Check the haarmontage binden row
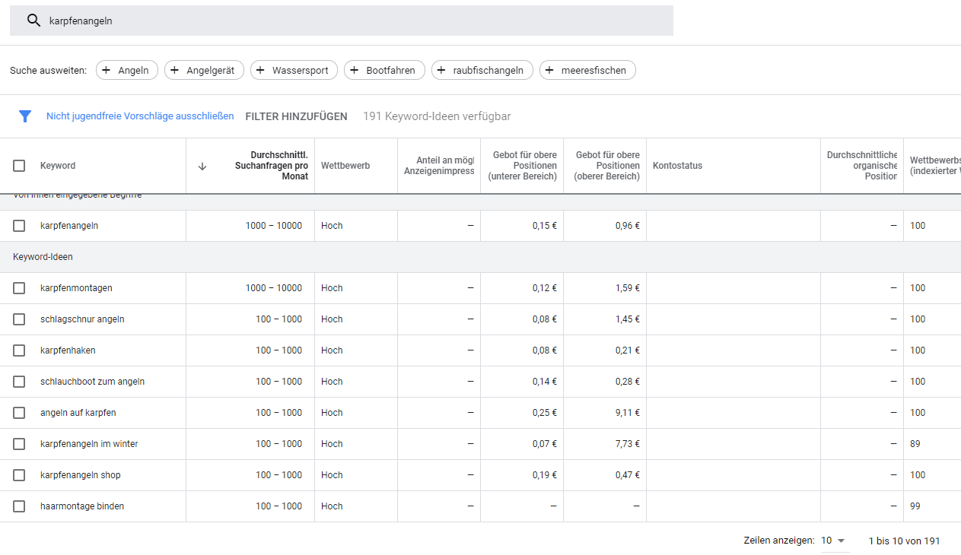 pos(19,506)
